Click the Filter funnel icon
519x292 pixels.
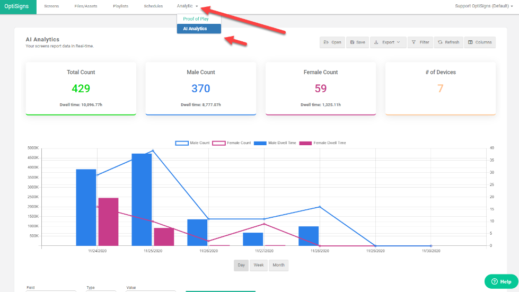pyautogui.click(x=414, y=42)
